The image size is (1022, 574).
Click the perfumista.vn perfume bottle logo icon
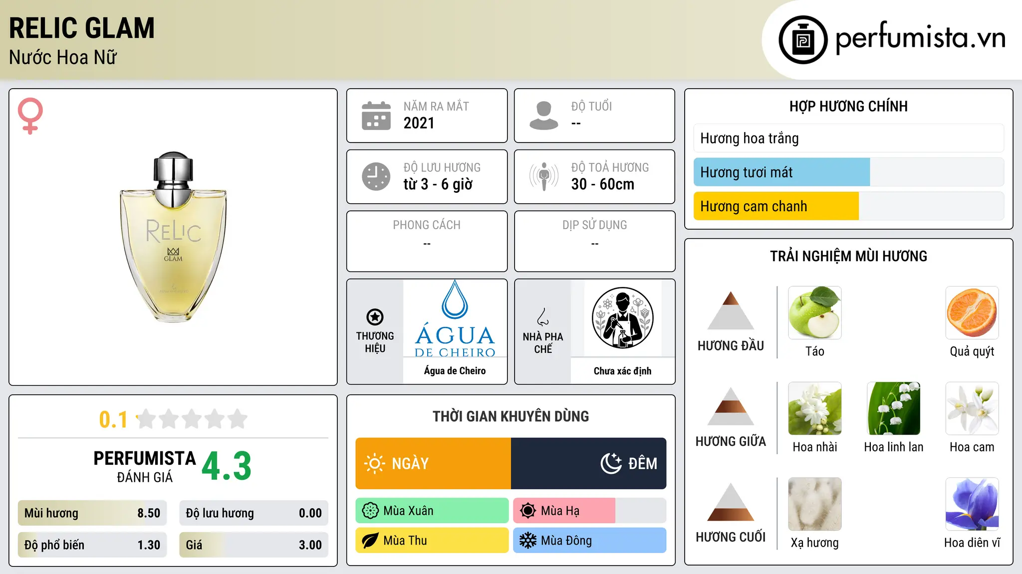tap(803, 40)
